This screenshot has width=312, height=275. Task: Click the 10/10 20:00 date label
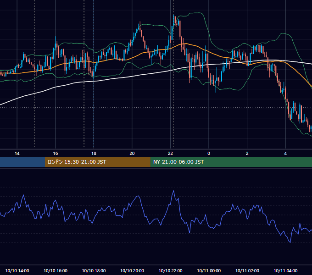click(132, 270)
